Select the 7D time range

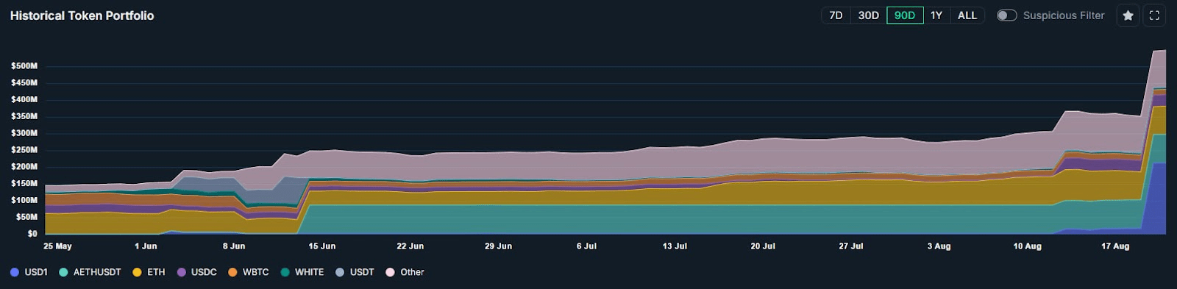coord(836,15)
